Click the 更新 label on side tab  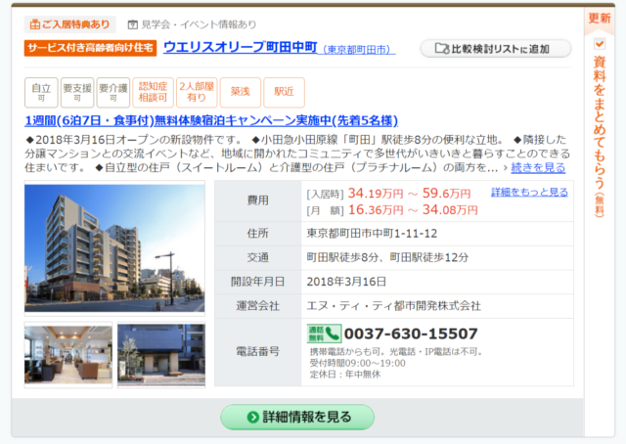click(x=600, y=18)
